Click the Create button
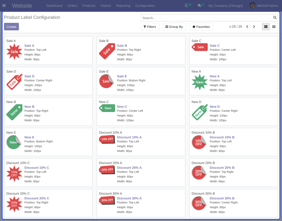Viewport: 282px width, 221px height. (11, 27)
